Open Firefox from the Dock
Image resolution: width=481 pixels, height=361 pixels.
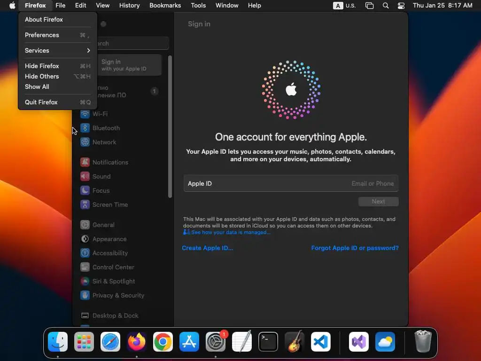pyautogui.click(x=137, y=342)
